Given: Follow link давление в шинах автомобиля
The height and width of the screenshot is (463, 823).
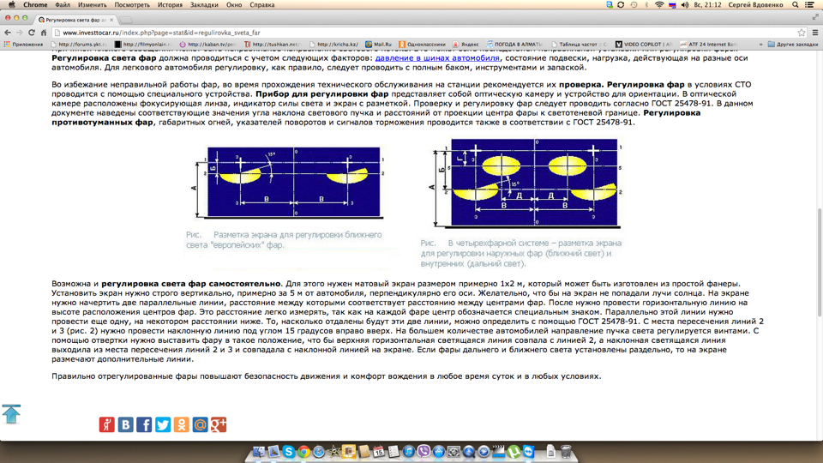Looking at the screenshot, I should (x=437, y=58).
